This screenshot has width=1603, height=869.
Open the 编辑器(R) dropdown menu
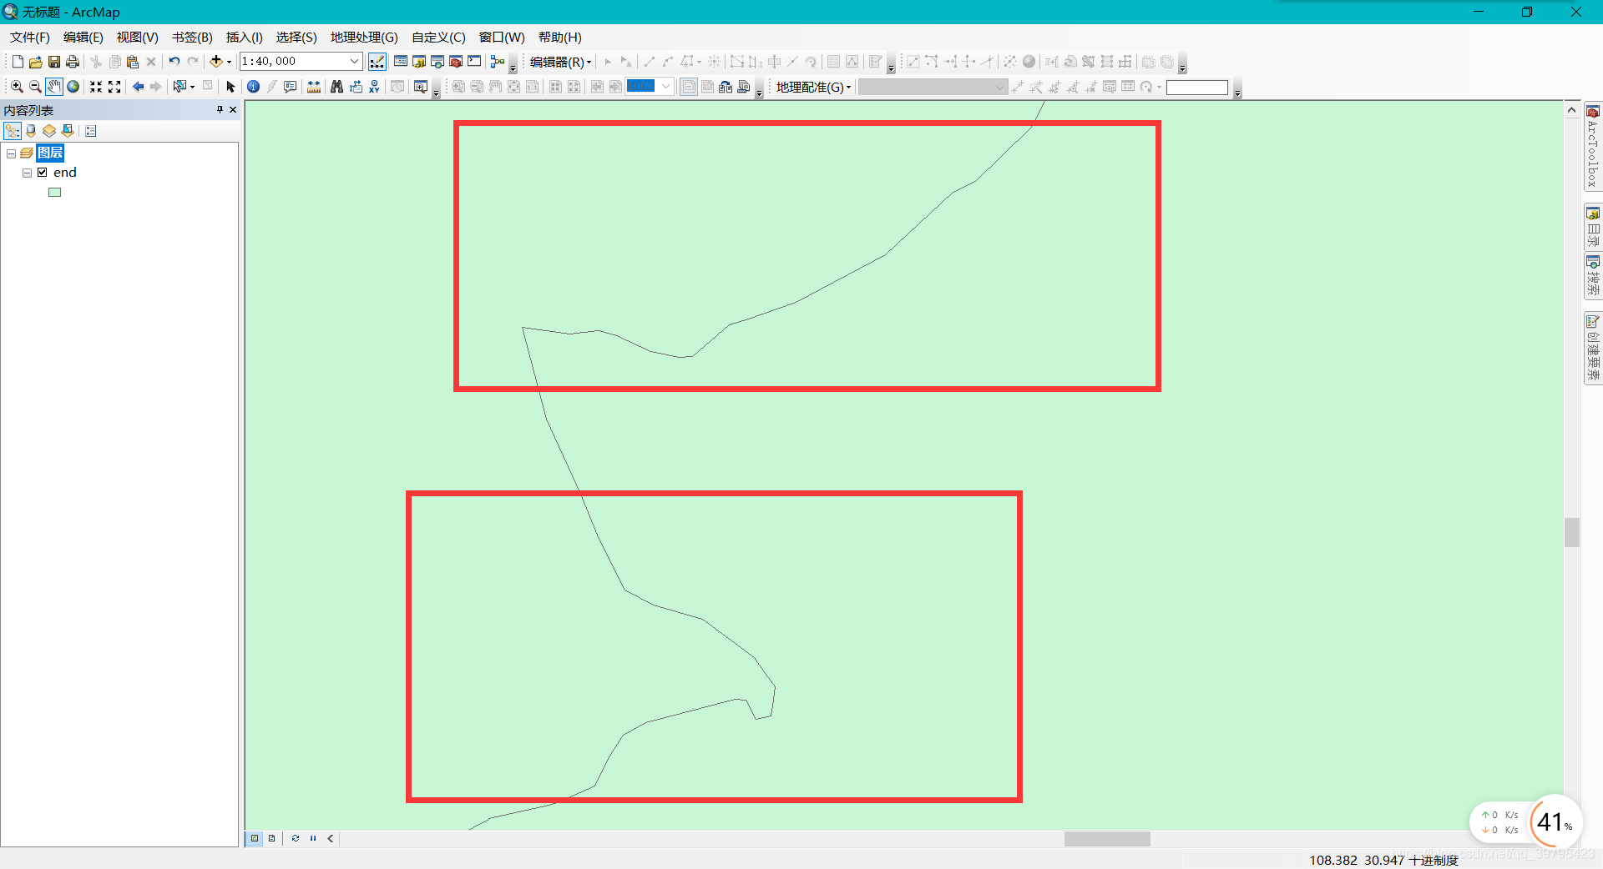[560, 62]
